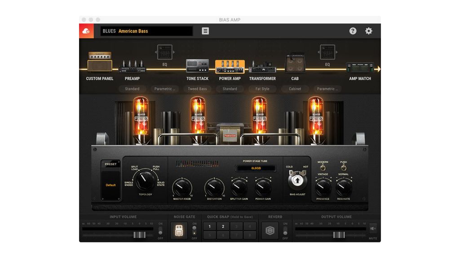Click Quick Snap slot 1
Image resolution: width=460 pixels, height=258 pixels.
pyautogui.click(x=209, y=227)
